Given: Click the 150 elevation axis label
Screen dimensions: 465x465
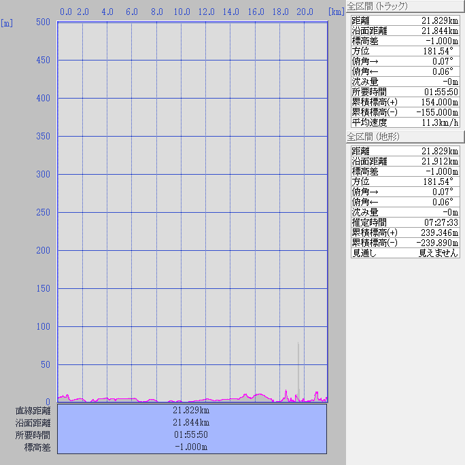Looking at the screenshot, I should coord(44,288).
